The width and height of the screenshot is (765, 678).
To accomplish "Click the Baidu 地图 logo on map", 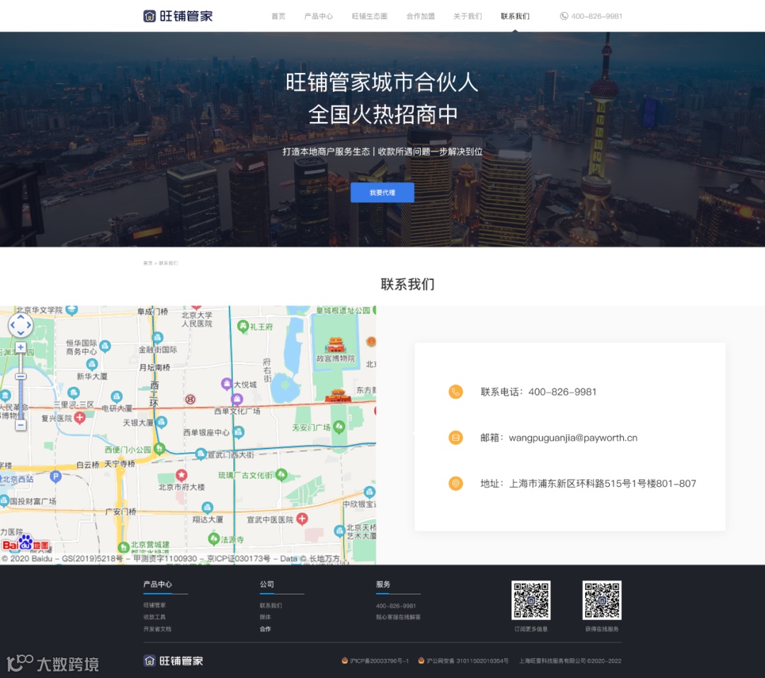I will [x=26, y=544].
